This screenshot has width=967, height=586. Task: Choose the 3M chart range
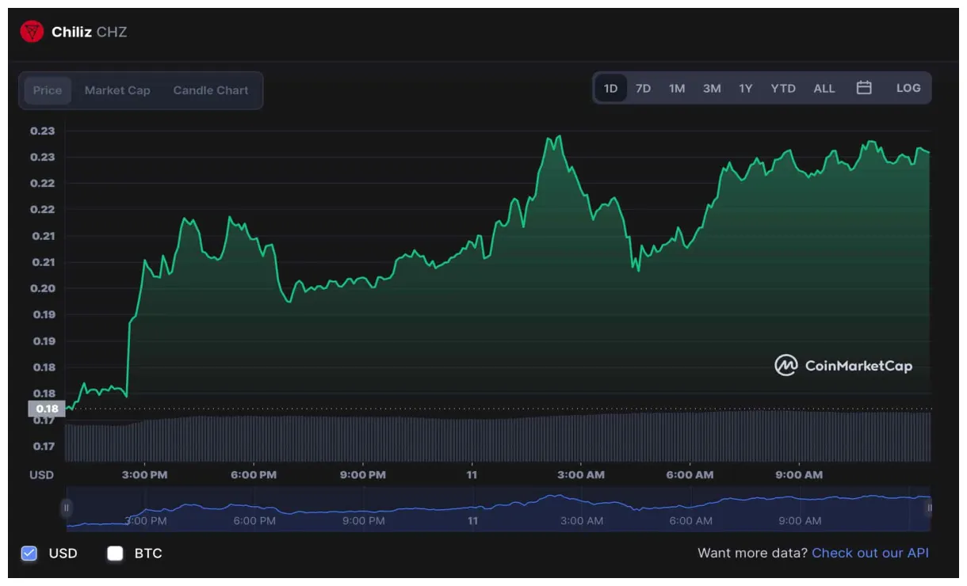(x=710, y=88)
